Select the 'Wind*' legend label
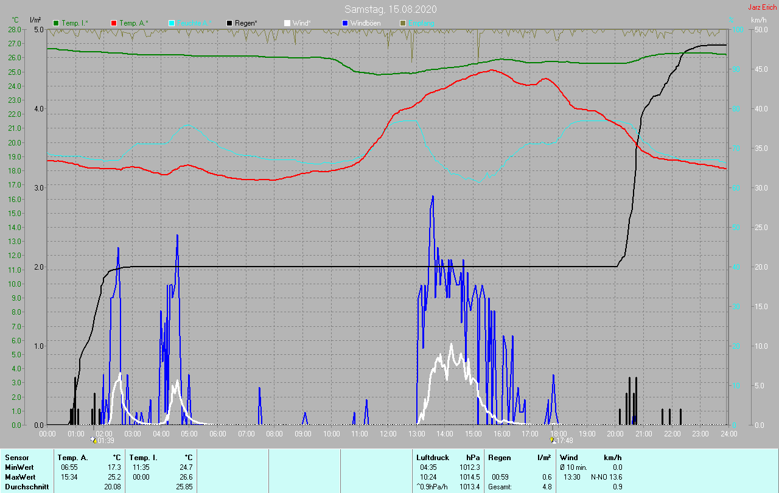 (301, 23)
